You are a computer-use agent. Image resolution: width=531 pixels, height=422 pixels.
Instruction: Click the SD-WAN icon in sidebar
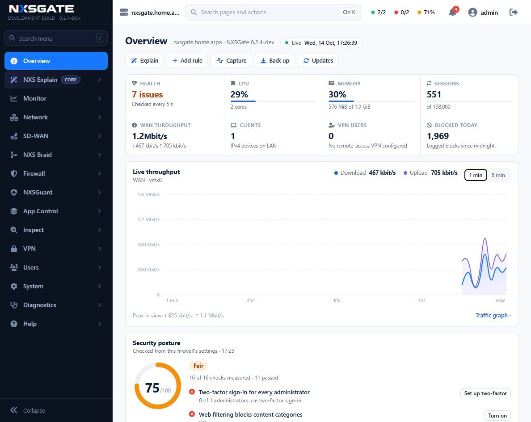(x=14, y=136)
